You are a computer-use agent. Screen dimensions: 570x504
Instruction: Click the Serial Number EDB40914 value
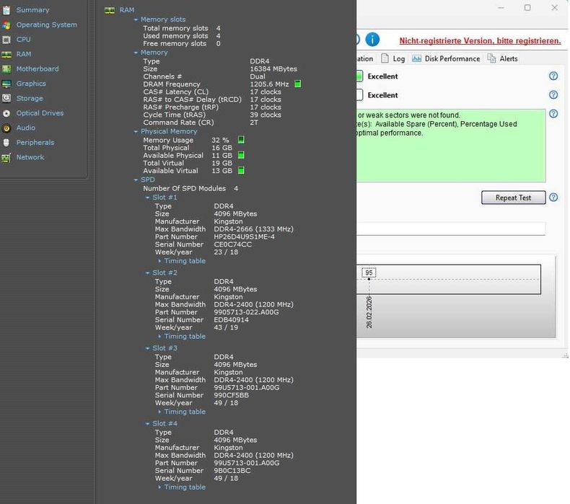[x=231, y=320]
